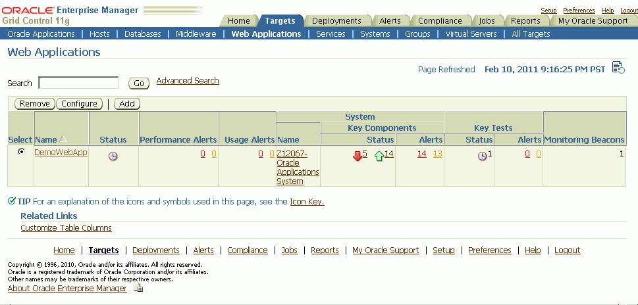The image size is (638, 305).
Task: Click footer Preferences link
Action: click(489, 250)
